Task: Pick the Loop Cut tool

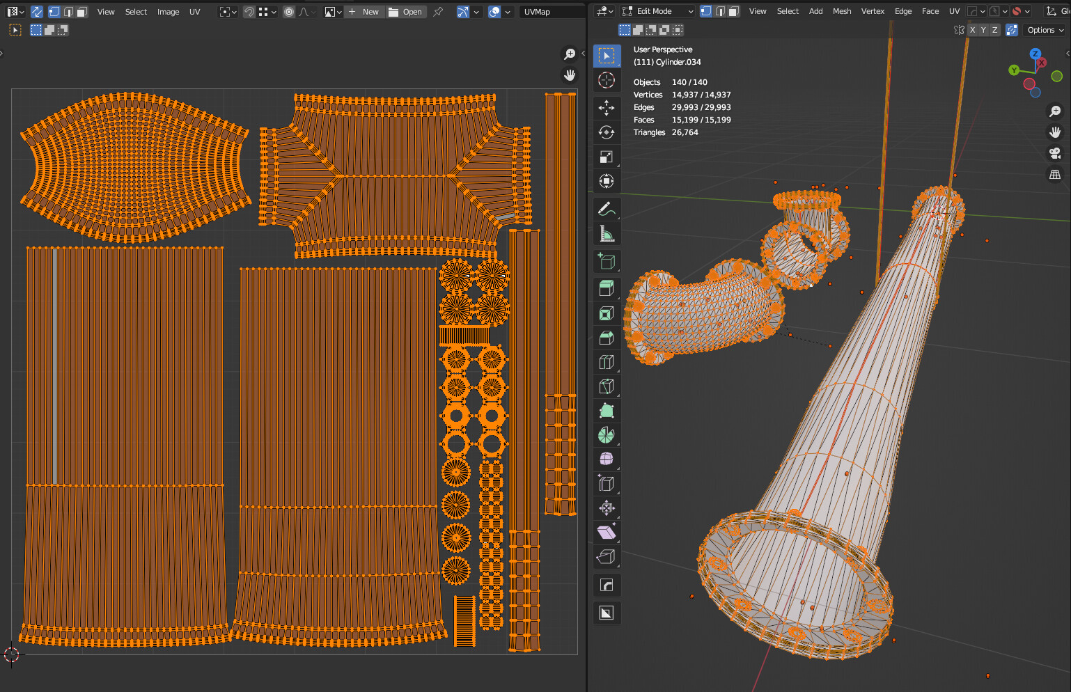Action: point(607,362)
